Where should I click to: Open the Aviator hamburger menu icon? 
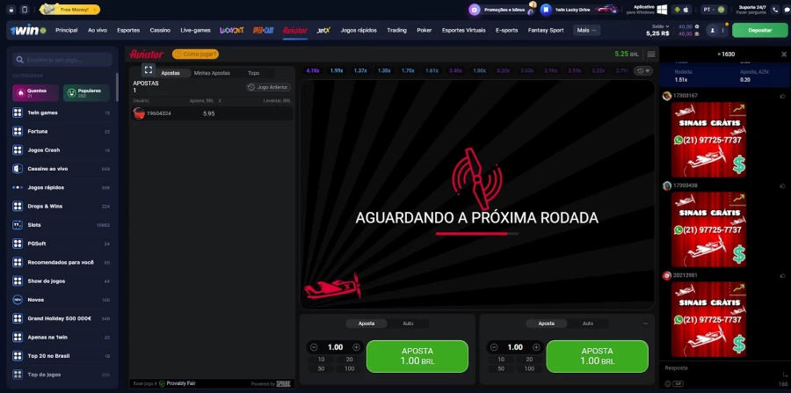click(650, 54)
